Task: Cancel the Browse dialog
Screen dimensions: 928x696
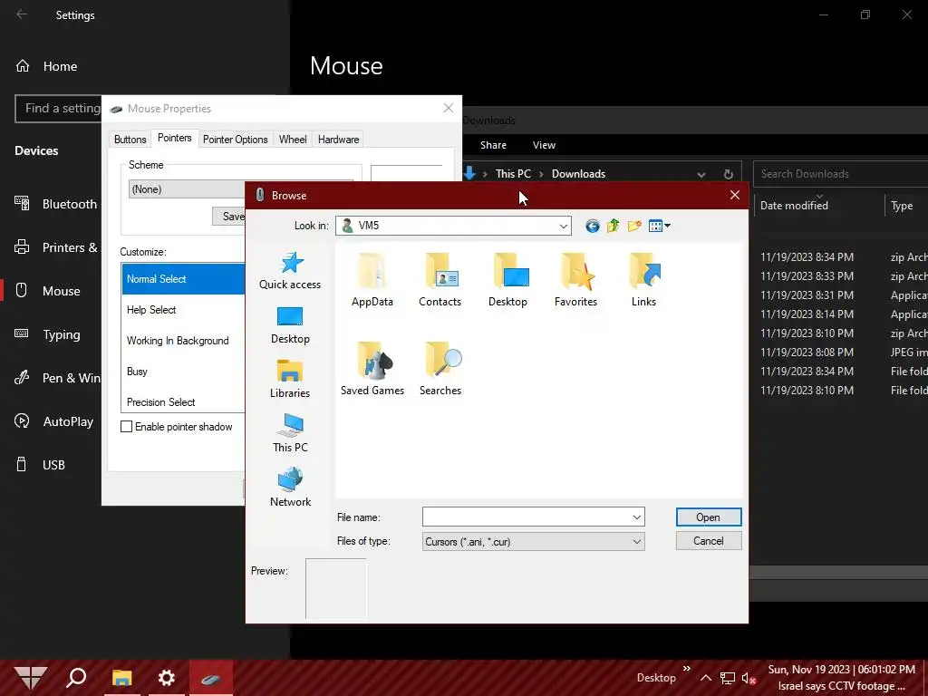Action: pyautogui.click(x=709, y=541)
